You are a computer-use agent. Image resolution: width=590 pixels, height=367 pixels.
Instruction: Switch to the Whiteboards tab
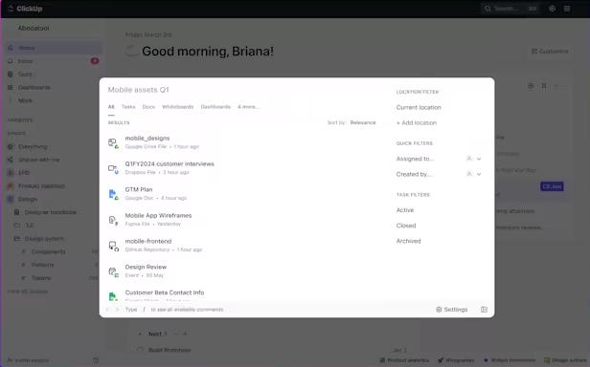(x=177, y=107)
